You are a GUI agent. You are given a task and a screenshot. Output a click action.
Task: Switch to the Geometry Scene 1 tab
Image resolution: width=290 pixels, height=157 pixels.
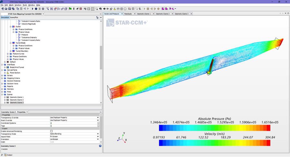point(144,14)
